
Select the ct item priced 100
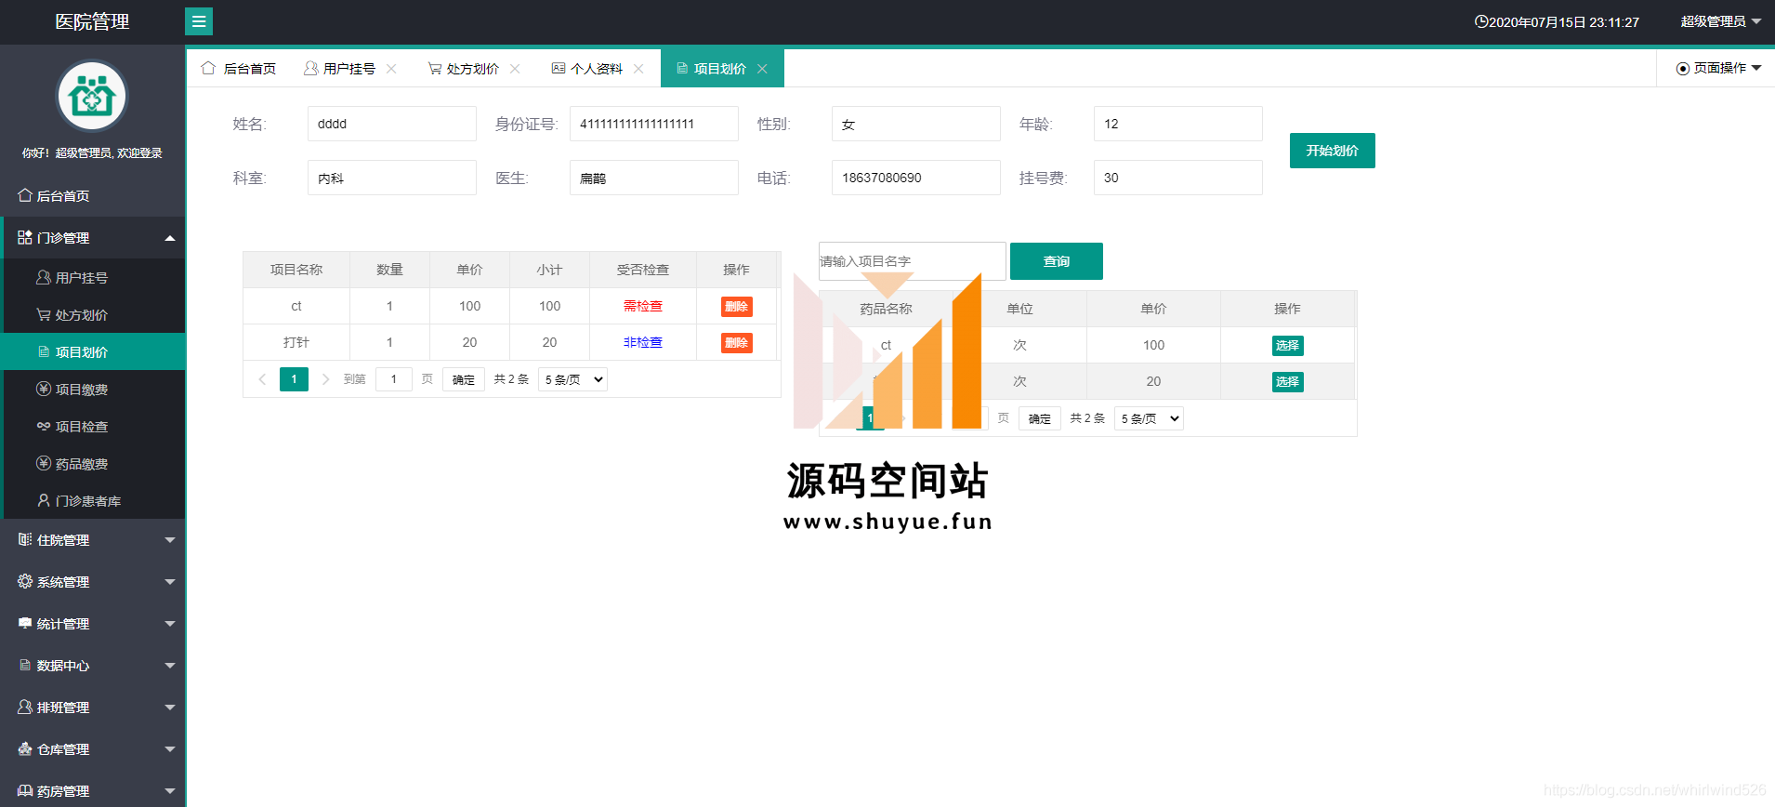point(1287,346)
